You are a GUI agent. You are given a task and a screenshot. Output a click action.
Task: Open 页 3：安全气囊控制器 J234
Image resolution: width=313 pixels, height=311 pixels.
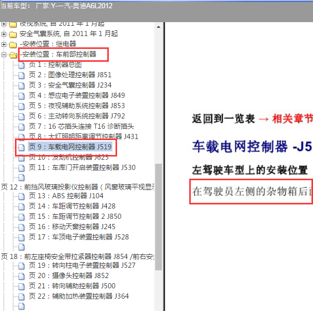(x=70, y=85)
